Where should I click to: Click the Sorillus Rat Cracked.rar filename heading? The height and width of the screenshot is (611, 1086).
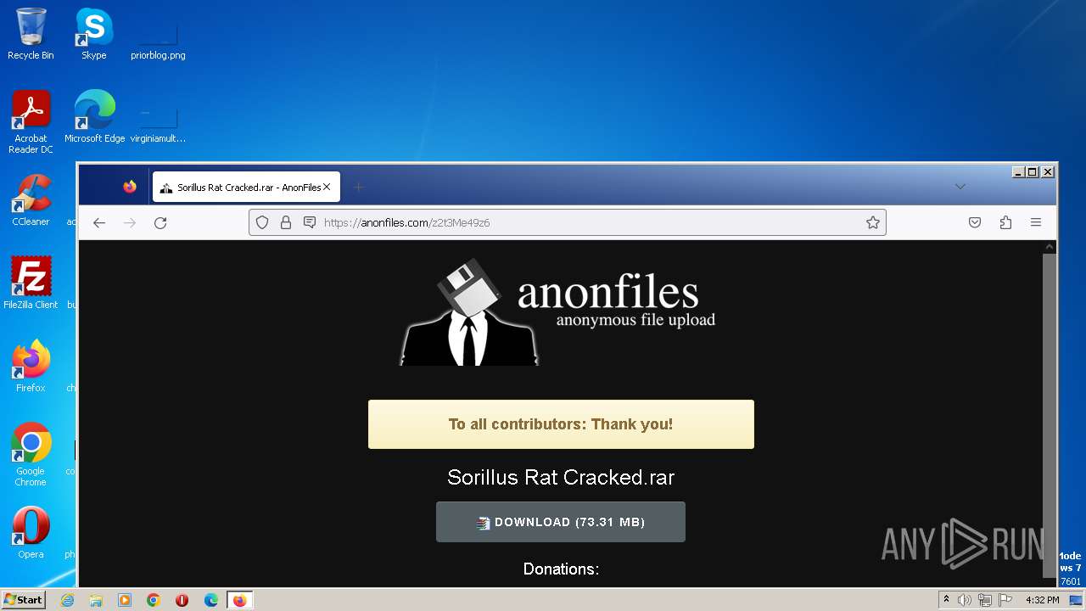tap(561, 477)
